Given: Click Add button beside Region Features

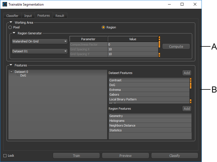Looking at the screenshot, I should click(x=187, y=109).
